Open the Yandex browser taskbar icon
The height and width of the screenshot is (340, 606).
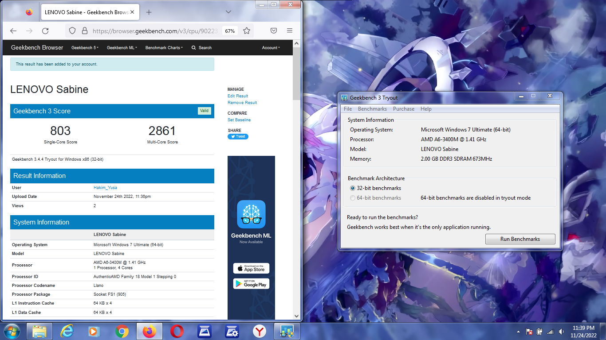pos(260,332)
